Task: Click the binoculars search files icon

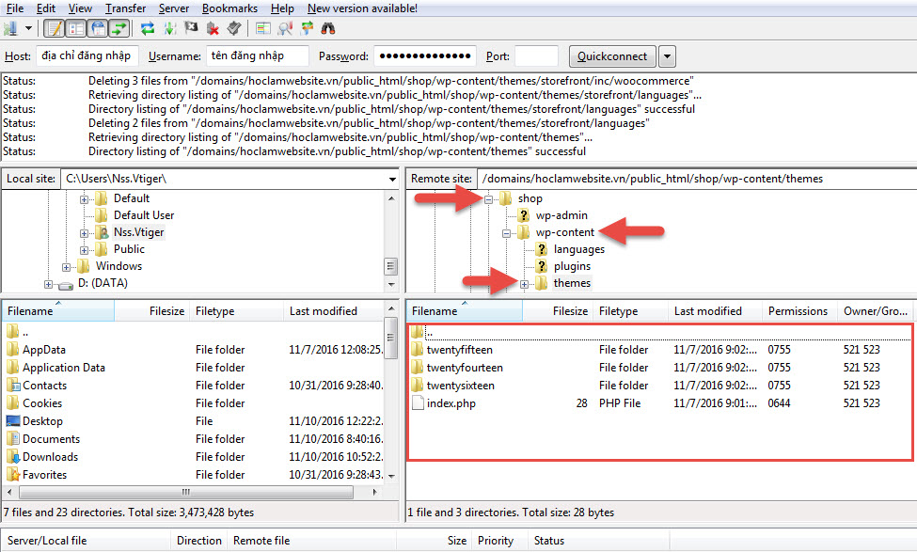Action: (x=328, y=29)
